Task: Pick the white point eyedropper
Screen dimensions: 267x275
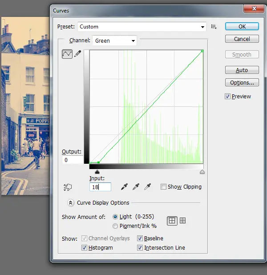Action: click(147, 187)
